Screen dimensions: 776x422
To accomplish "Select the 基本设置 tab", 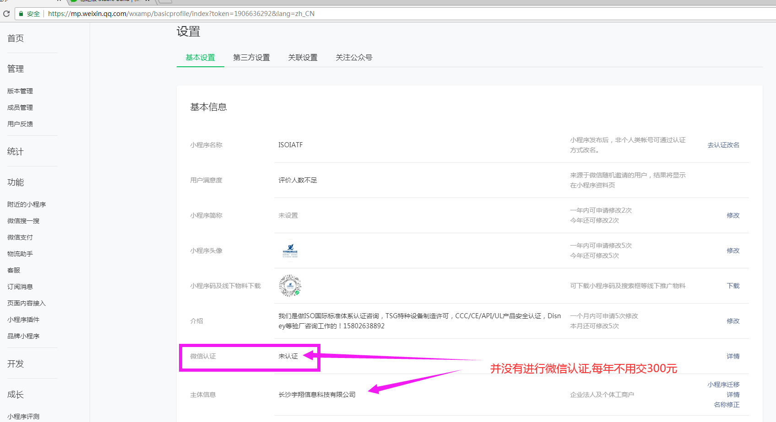I will click(200, 58).
